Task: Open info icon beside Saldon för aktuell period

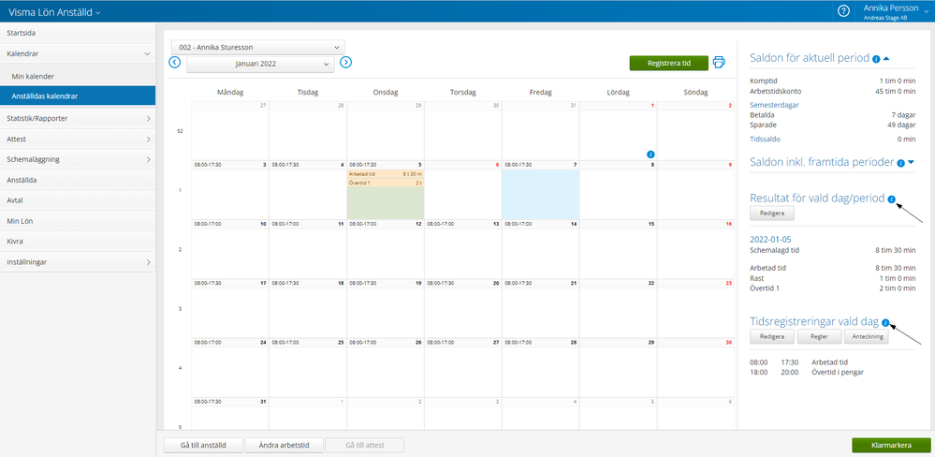Action: [x=875, y=59]
